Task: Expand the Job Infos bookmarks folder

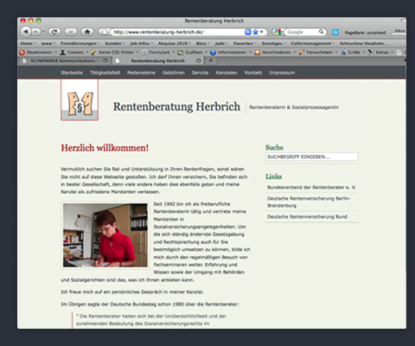Action: tap(142, 43)
